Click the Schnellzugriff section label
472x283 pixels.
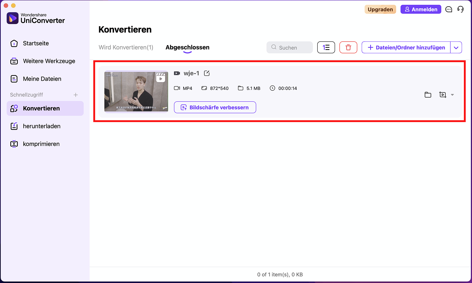click(x=27, y=95)
